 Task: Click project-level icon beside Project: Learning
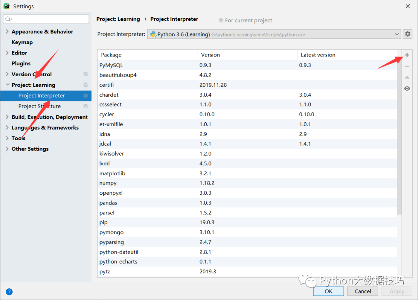click(x=86, y=85)
